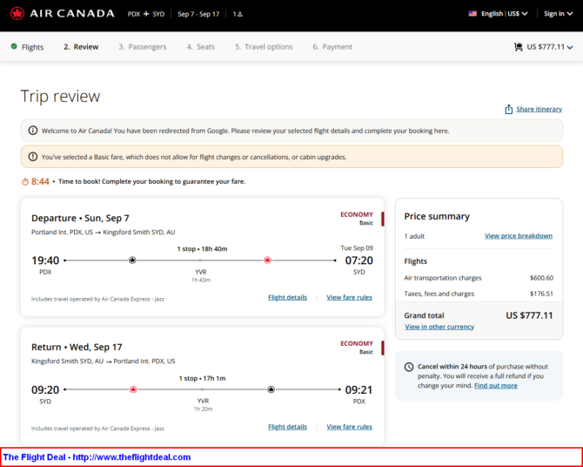Image resolution: width=583 pixels, height=467 pixels.
Task: Click the ECONOMY Basic label on departure card
Action: click(x=357, y=219)
